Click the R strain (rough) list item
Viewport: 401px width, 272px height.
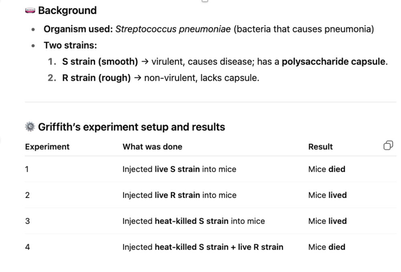pos(97,78)
